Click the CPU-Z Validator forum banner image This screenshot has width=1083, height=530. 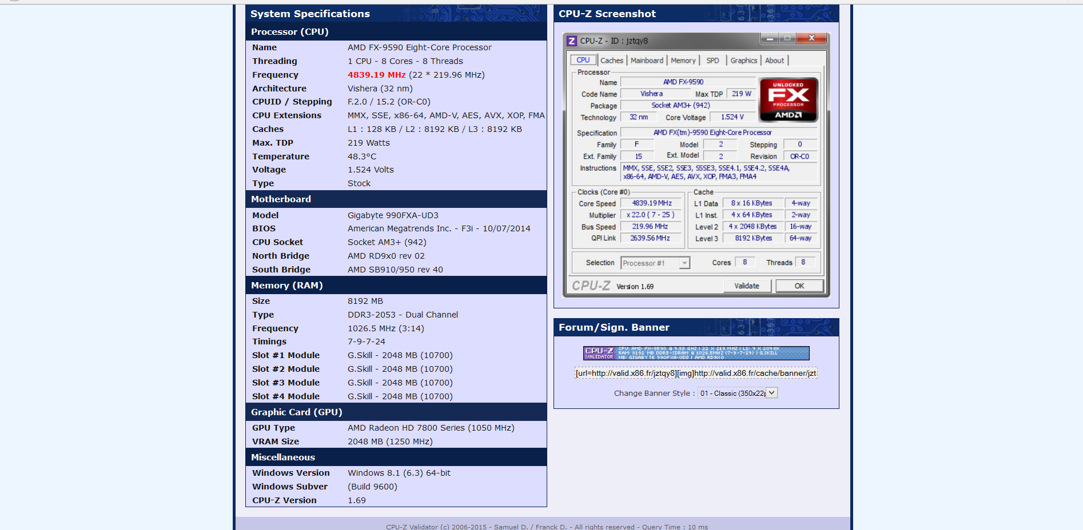pyautogui.click(x=696, y=353)
